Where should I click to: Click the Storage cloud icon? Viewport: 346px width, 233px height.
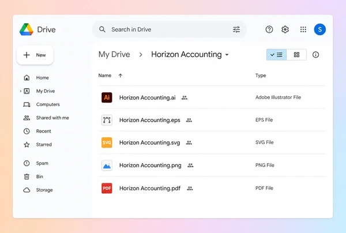point(27,190)
